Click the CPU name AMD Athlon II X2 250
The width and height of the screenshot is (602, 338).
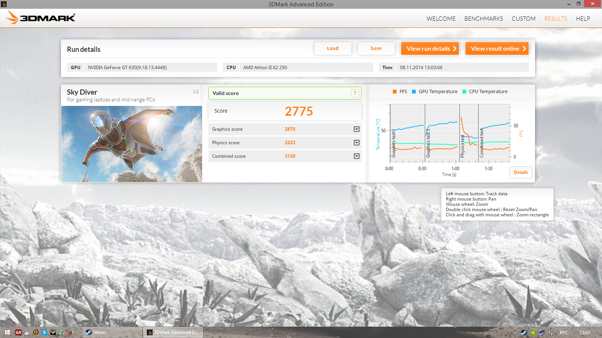pos(265,68)
